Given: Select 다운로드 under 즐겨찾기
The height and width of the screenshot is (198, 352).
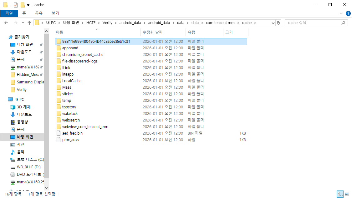Looking at the screenshot, I should pos(24,52).
